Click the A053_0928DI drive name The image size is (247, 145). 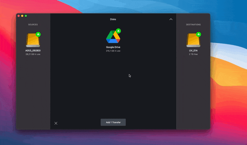[x=33, y=51]
